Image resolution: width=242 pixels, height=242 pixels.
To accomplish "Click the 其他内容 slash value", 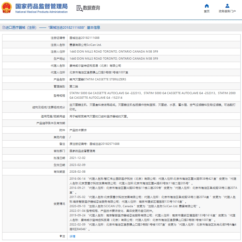I will [70, 137].
